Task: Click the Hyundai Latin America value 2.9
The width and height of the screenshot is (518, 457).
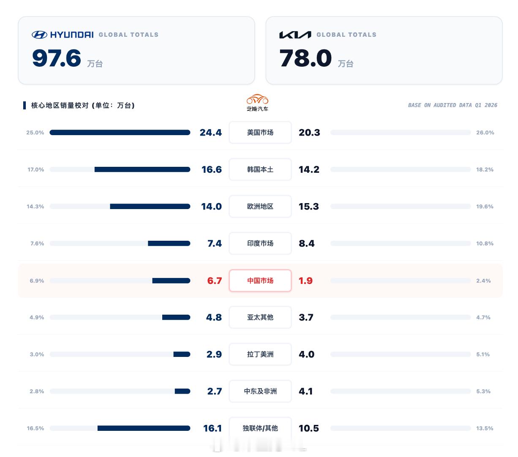Action: point(214,354)
